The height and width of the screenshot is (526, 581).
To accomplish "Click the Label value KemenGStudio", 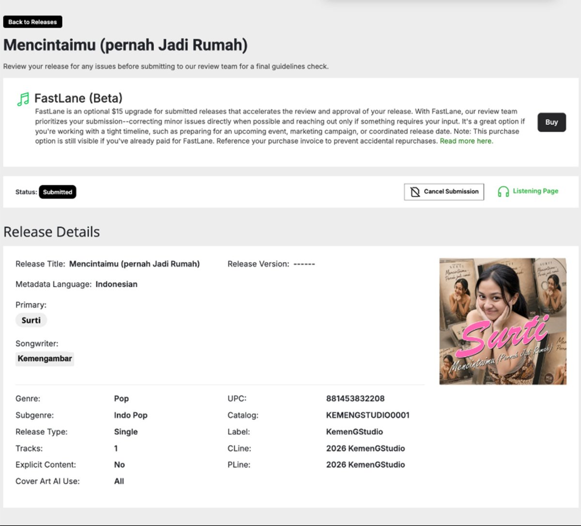I will pos(354,432).
